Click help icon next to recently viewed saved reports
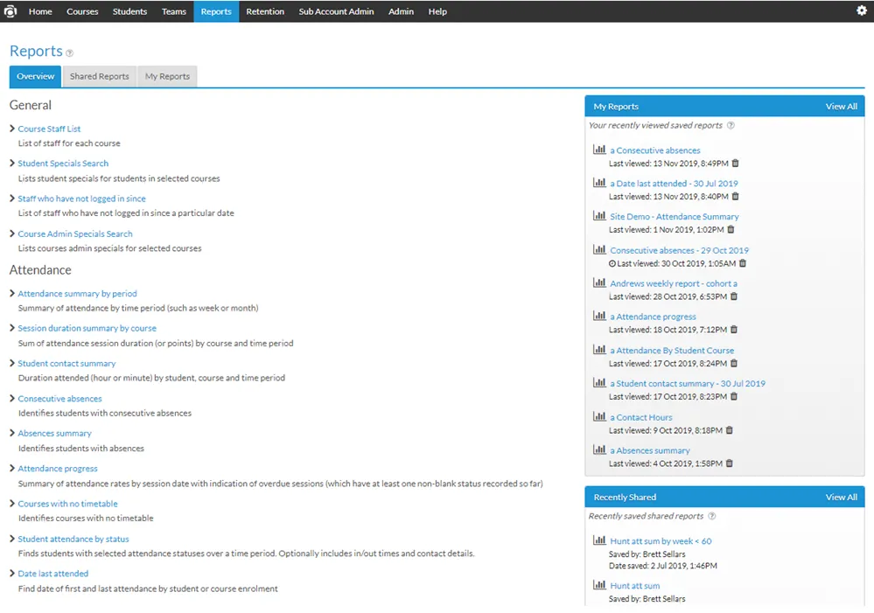The image size is (874, 613). 731,125
